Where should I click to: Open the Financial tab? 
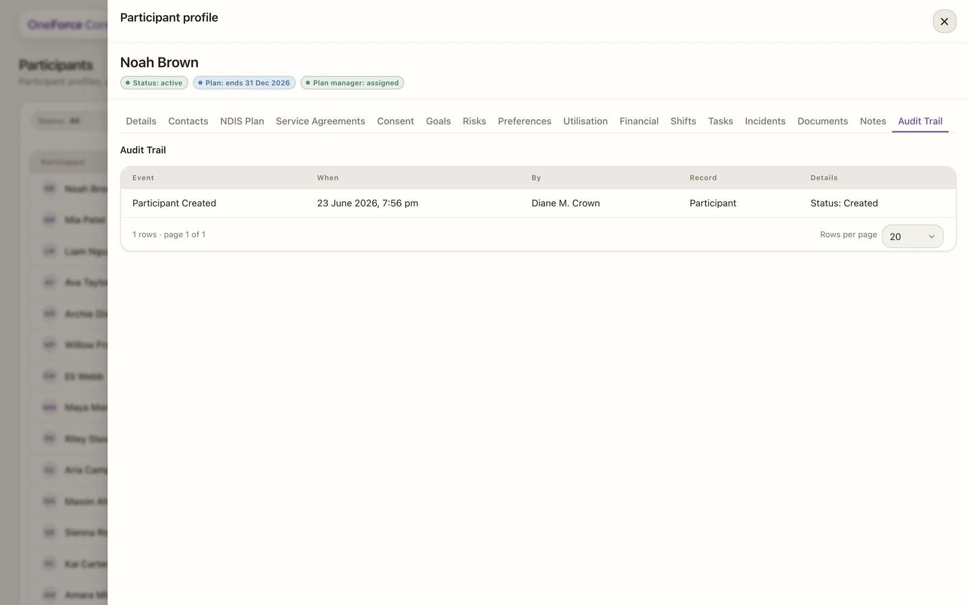[639, 121]
